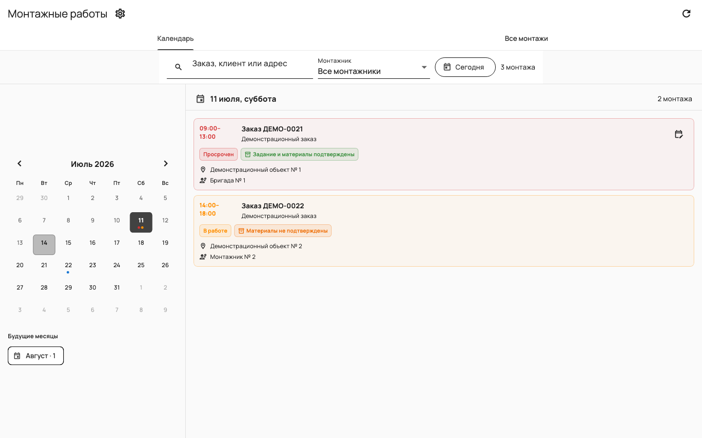The height and width of the screenshot is (438, 702).
Task: Click the location pin for Демонстрационный объект № 1
Action: [203, 170]
